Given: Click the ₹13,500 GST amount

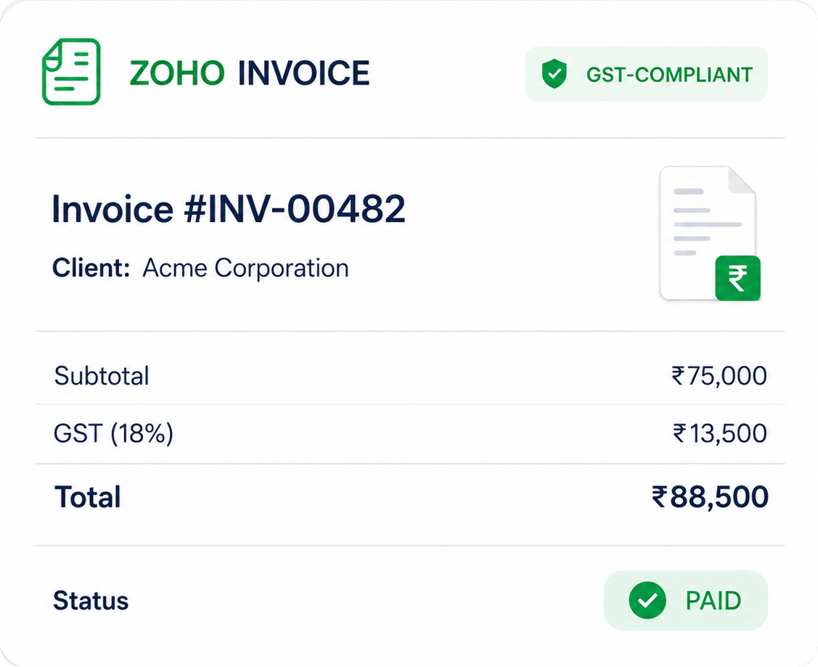Looking at the screenshot, I should tap(720, 433).
